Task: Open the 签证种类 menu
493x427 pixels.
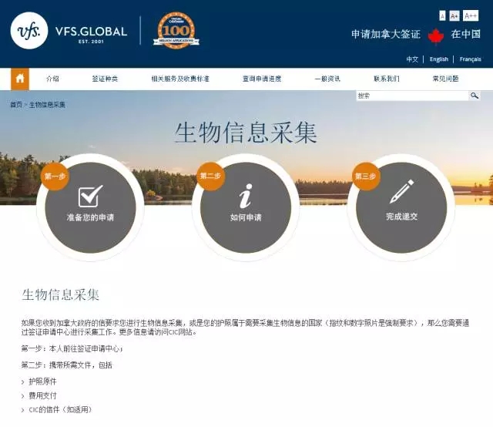Action: pos(105,79)
